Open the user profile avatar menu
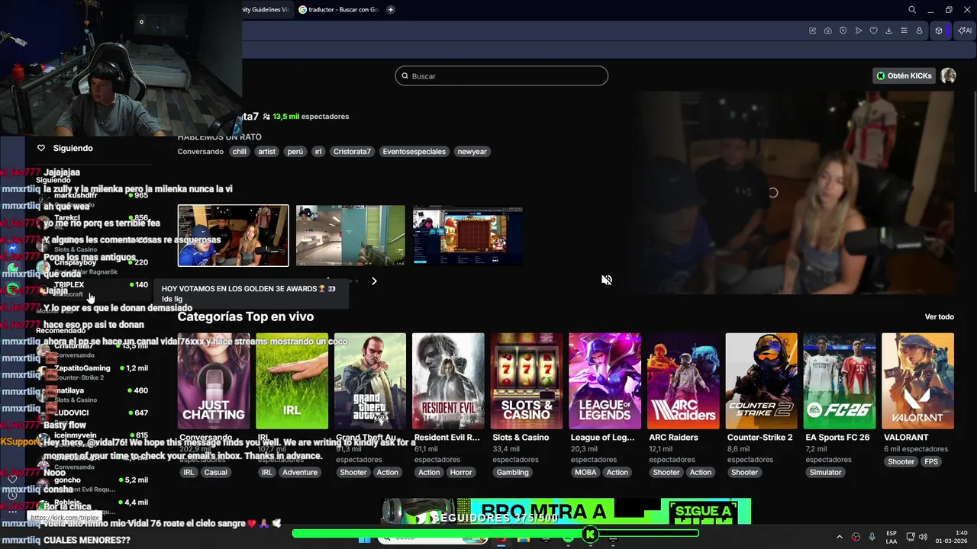 pos(948,76)
